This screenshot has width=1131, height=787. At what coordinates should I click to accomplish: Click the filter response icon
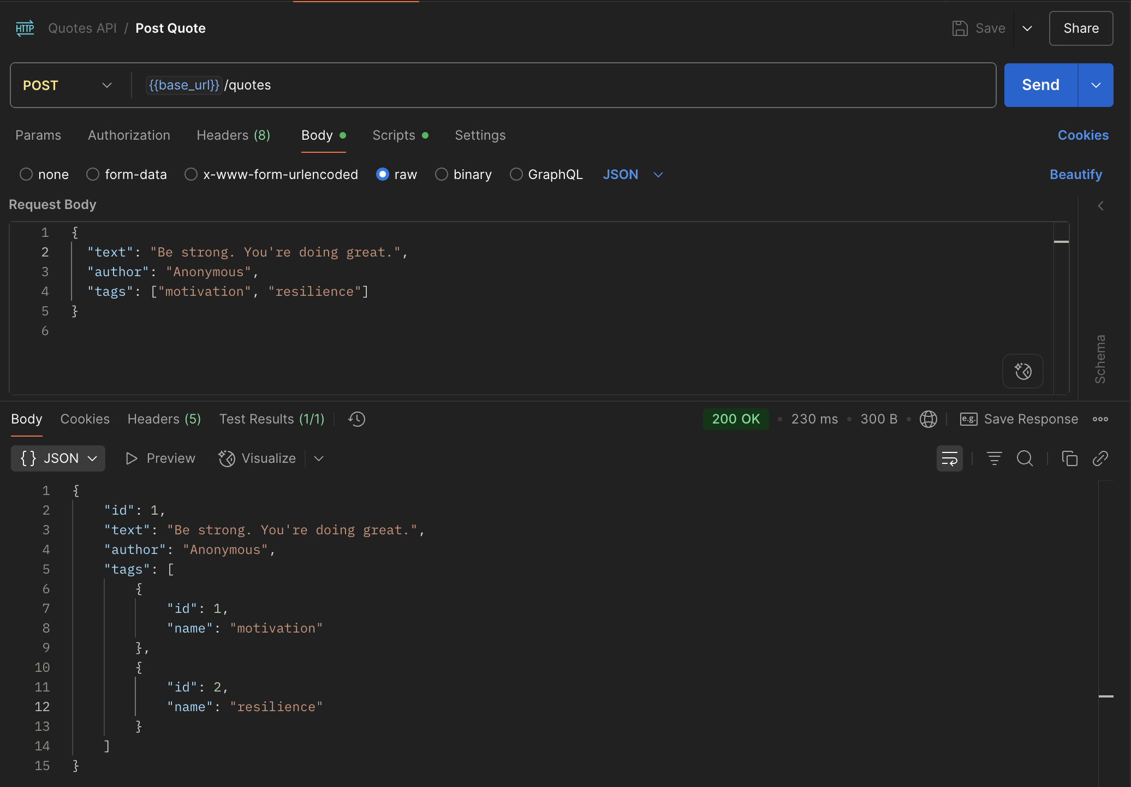994,458
